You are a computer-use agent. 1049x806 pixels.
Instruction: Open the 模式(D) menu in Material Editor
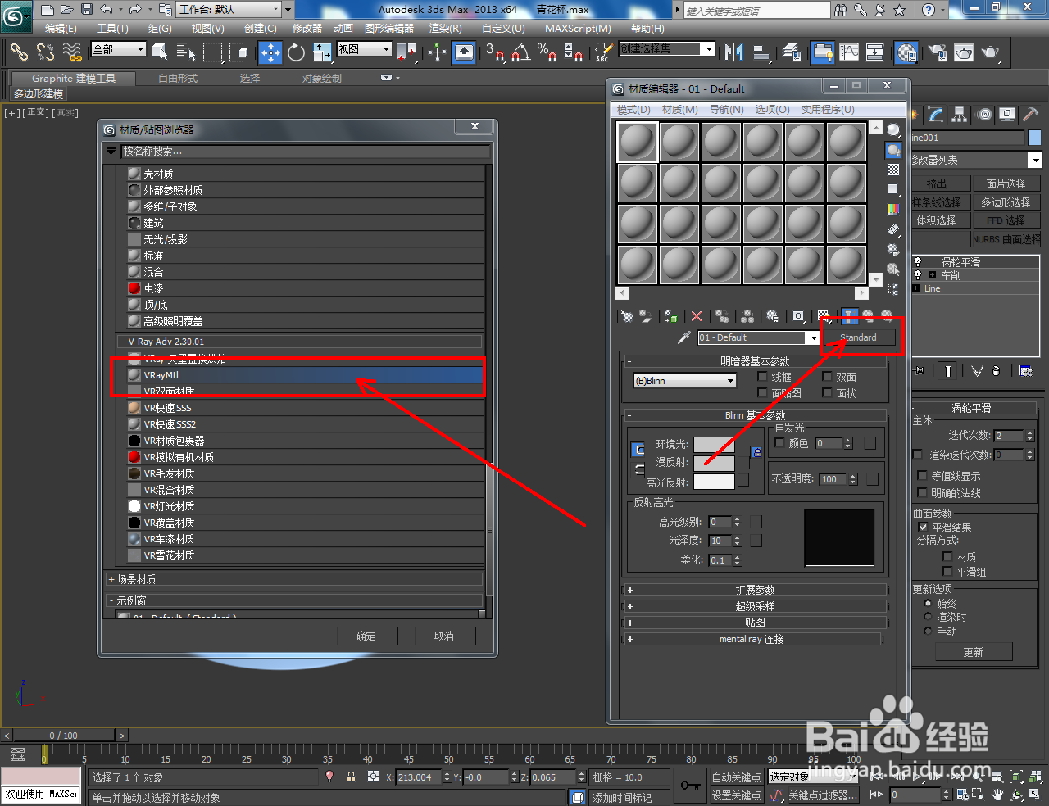(x=633, y=110)
